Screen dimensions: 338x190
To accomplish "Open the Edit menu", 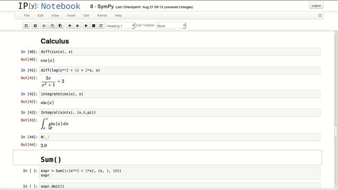I will tap(40, 15).
